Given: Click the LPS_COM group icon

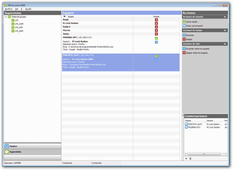Looking at the screenshot, I should pyautogui.click(x=13, y=24).
